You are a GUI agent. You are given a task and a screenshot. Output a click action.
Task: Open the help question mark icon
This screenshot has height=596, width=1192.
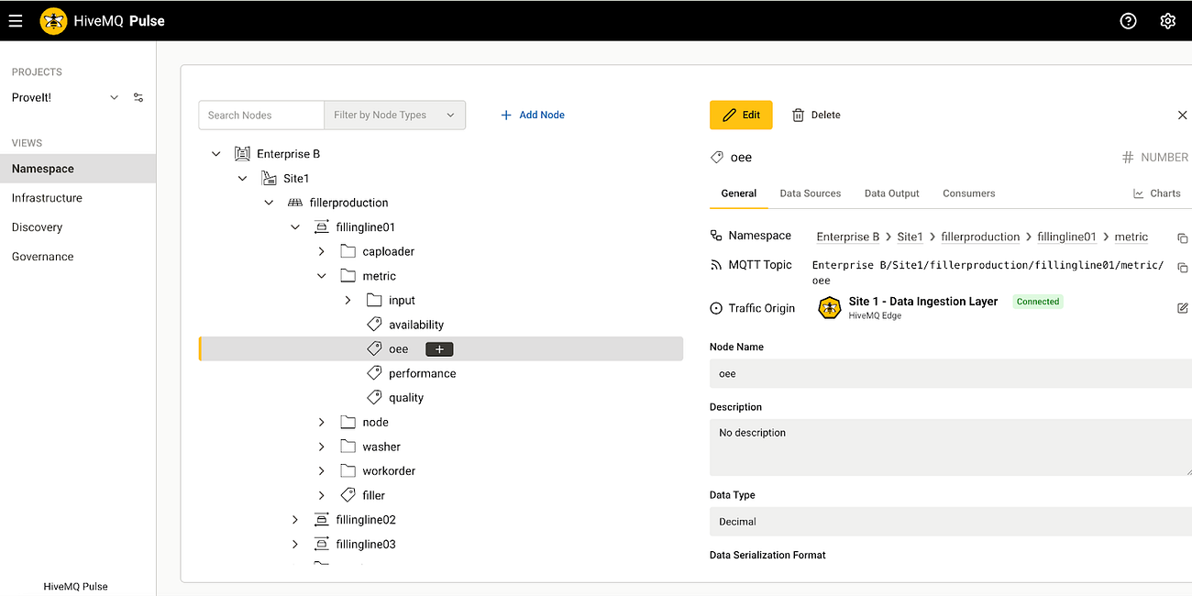(x=1129, y=20)
